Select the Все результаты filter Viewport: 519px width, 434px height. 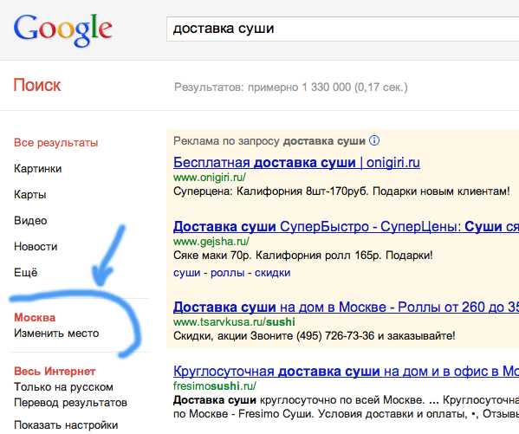point(56,143)
